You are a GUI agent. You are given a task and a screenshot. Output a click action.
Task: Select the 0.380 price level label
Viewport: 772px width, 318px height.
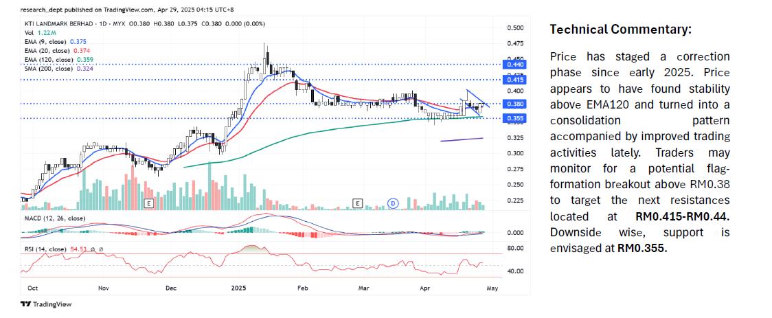tap(514, 104)
